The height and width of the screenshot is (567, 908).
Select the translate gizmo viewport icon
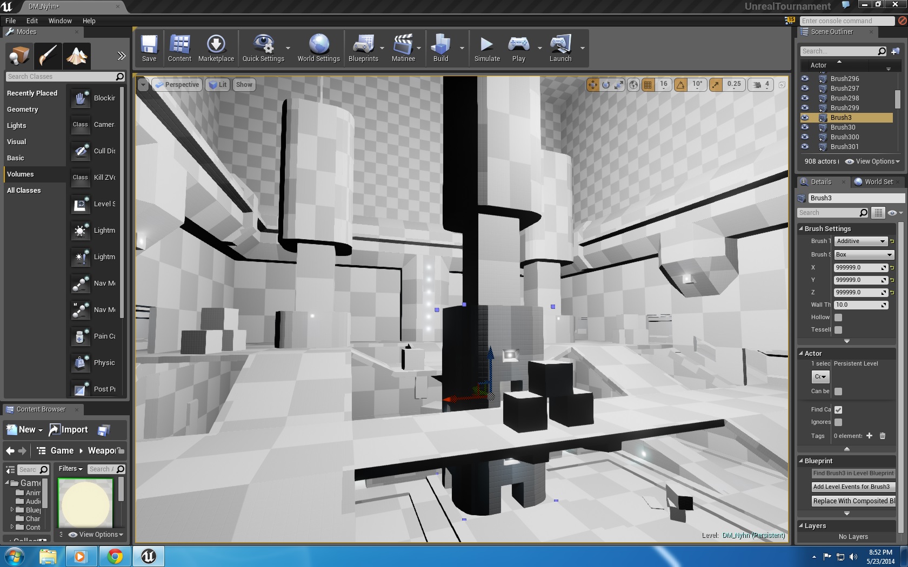click(593, 85)
